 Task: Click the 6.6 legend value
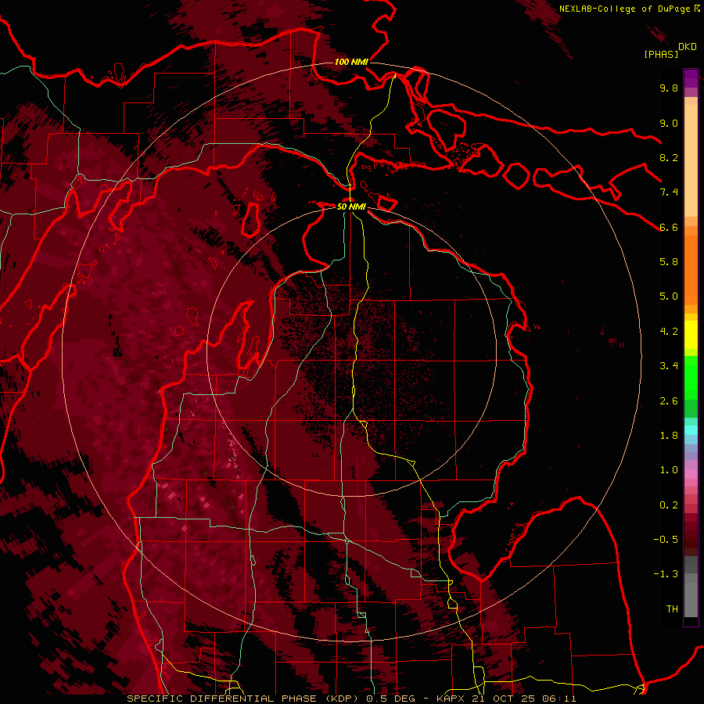pyautogui.click(x=669, y=227)
